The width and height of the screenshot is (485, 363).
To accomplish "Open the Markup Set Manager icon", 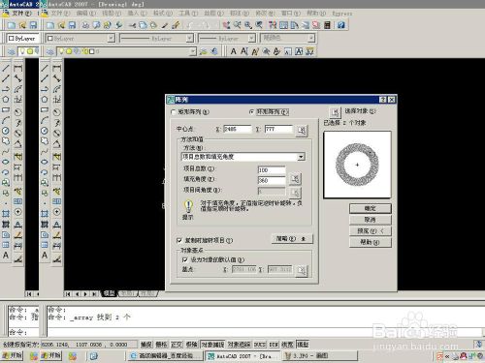I will pyautogui.click(x=316, y=25).
